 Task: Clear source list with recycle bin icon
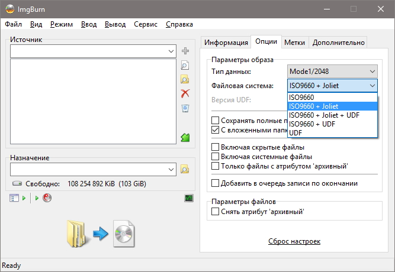click(185, 108)
